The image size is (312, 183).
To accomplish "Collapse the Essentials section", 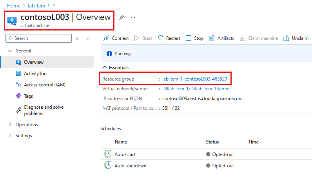I will pos(104,68).
